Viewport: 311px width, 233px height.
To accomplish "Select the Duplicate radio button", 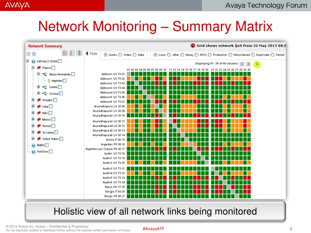I will click(x=253, y=55).
